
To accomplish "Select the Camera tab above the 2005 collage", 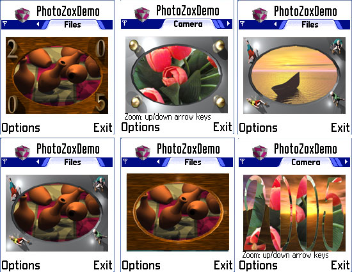I will point(306,162).
